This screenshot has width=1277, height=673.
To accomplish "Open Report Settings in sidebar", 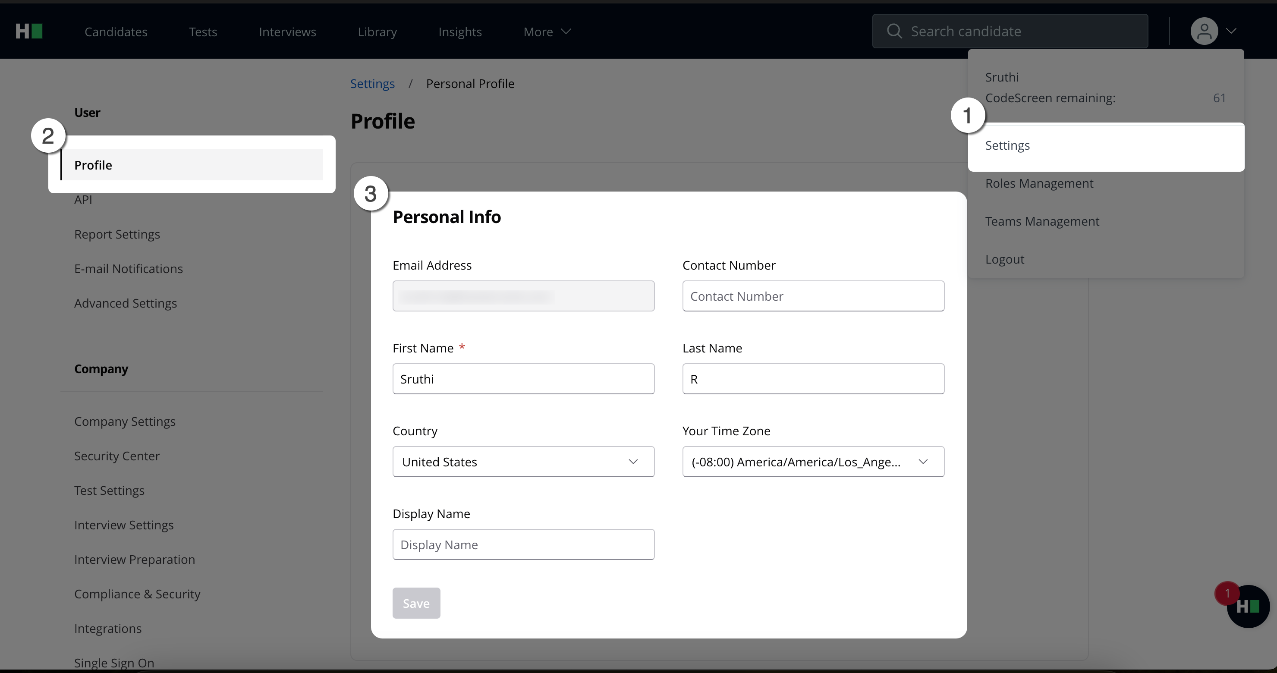I will (x=117, y=234).
